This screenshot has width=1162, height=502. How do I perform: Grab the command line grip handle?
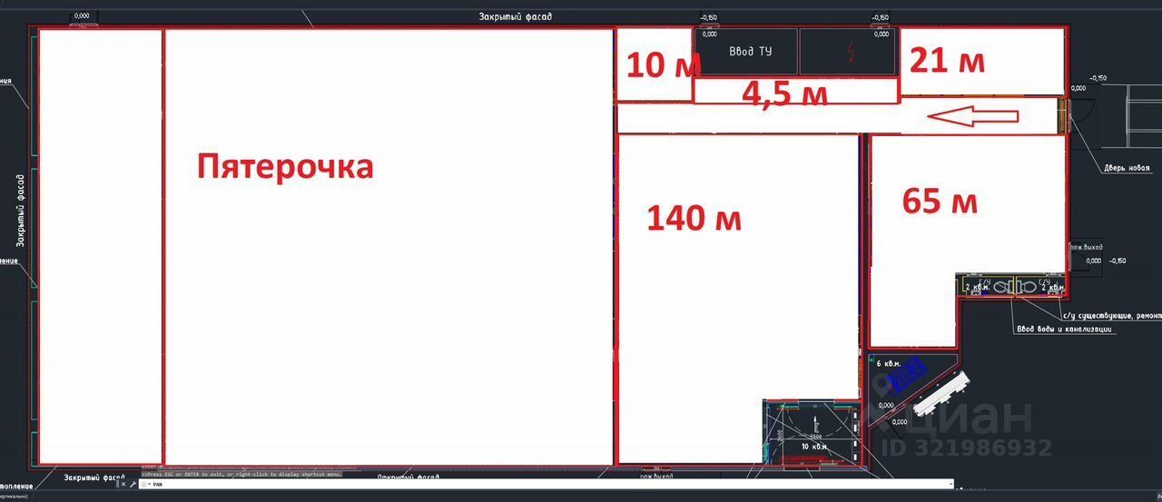click(x=117, y=484)
